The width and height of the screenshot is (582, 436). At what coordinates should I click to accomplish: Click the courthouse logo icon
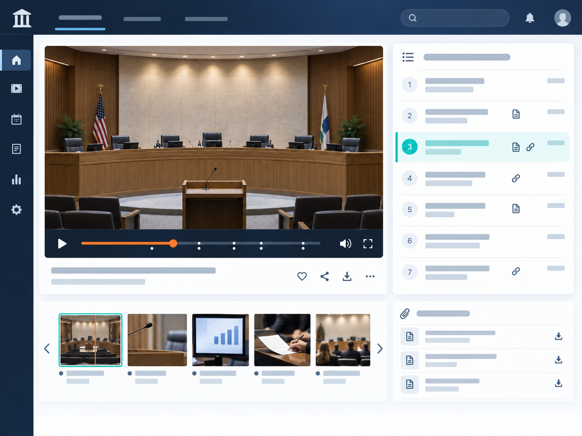pyautogui.click(x=22, y=18)
